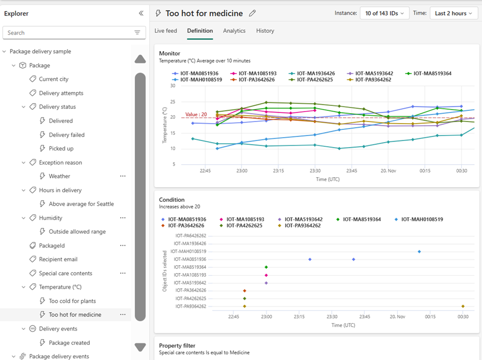Toggle IOT-MA1936426 series in Monitor legend

[312, 74]
